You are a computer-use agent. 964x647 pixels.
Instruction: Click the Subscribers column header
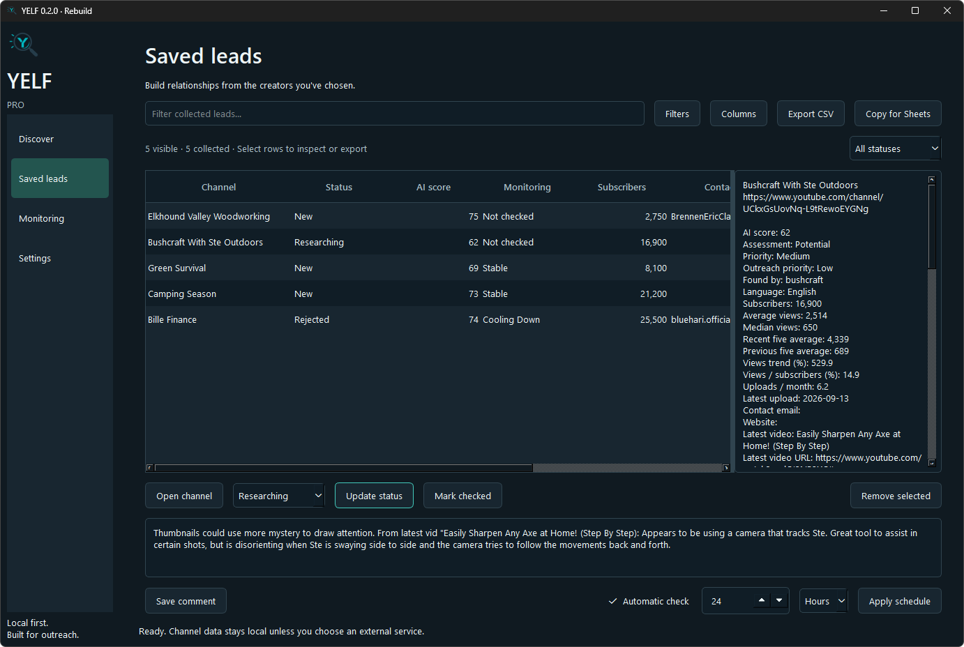click(622, 187)
